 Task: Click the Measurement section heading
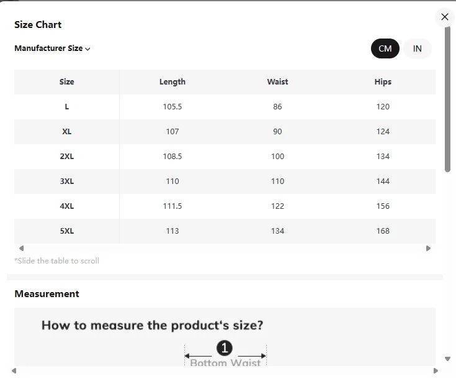[x=47, y=293]
